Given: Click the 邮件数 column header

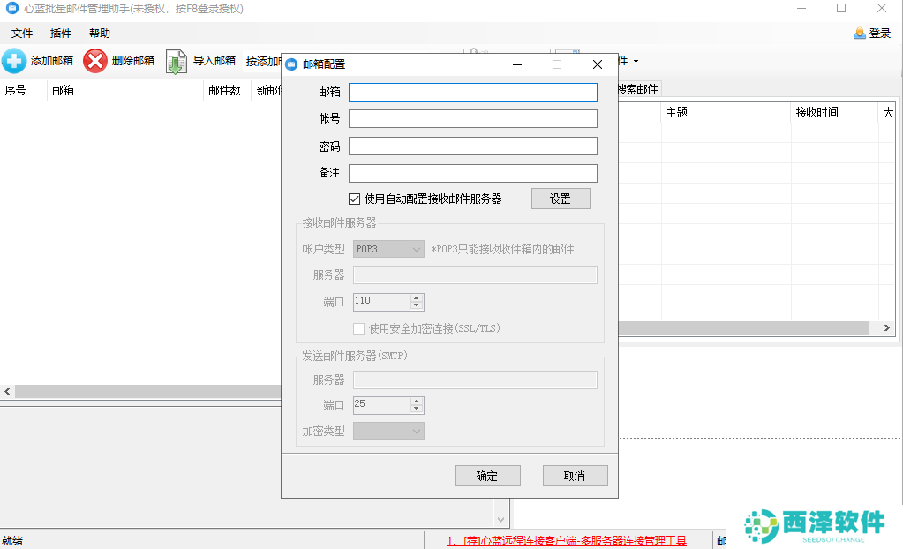Looking at the screenshot, I should coord(224,90).
